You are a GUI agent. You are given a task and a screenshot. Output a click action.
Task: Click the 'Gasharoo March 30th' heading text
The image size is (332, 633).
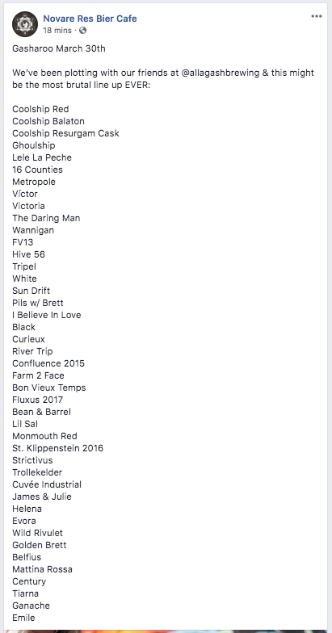pyautogui.click(x=59, y=48)
